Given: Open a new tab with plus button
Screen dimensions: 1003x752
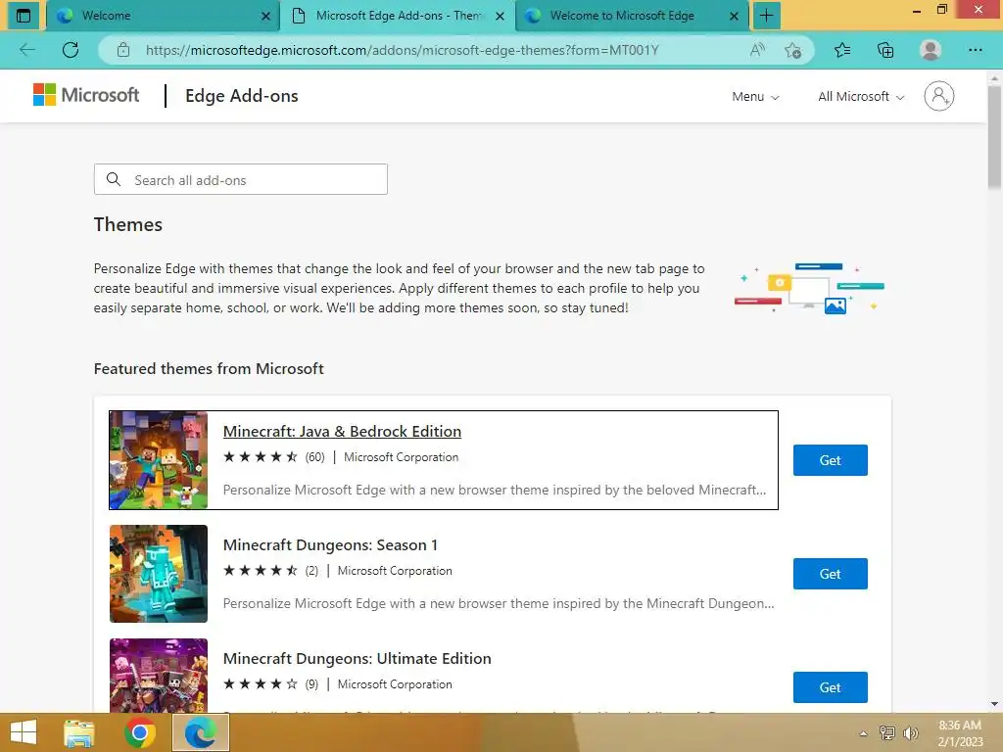Looking at the screenshot, I should [x=766, y=16].
